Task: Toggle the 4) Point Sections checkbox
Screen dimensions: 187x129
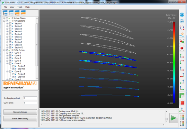Action: (x=7, y=21)
